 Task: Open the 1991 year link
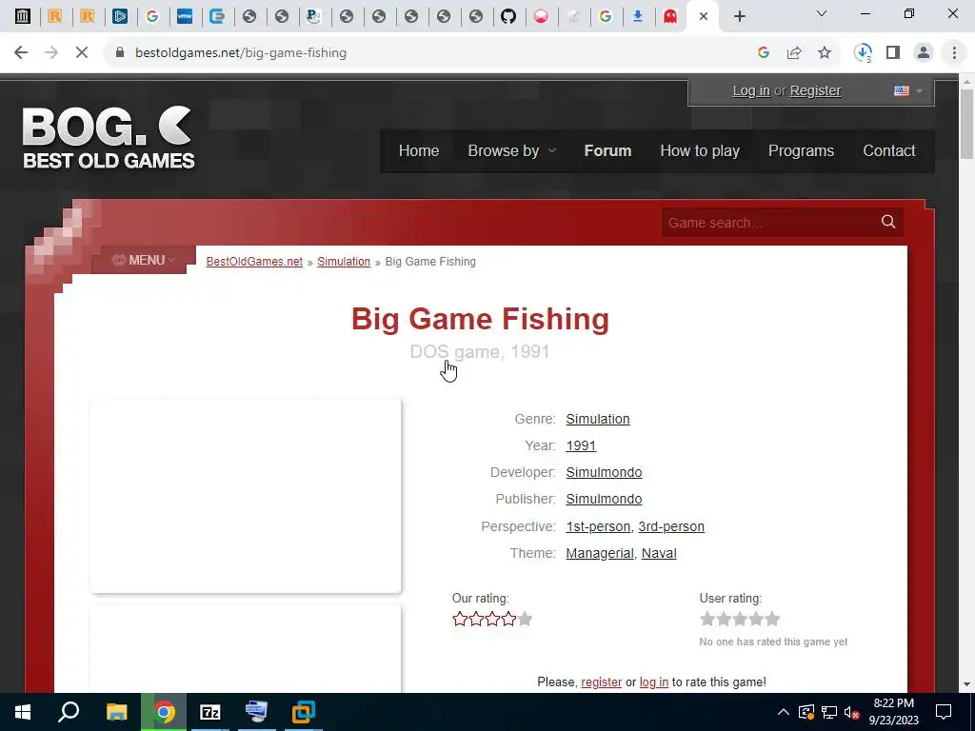[581, 445]
